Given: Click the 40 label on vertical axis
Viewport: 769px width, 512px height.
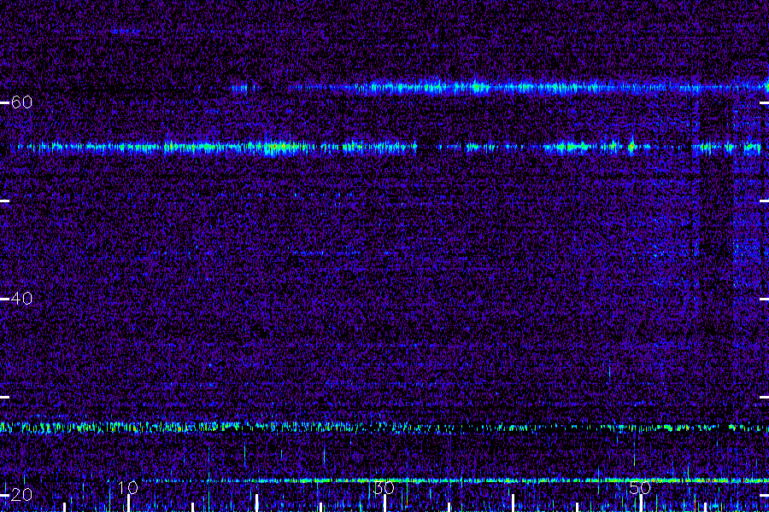Looking at the screenshot, I should (21, 299).
